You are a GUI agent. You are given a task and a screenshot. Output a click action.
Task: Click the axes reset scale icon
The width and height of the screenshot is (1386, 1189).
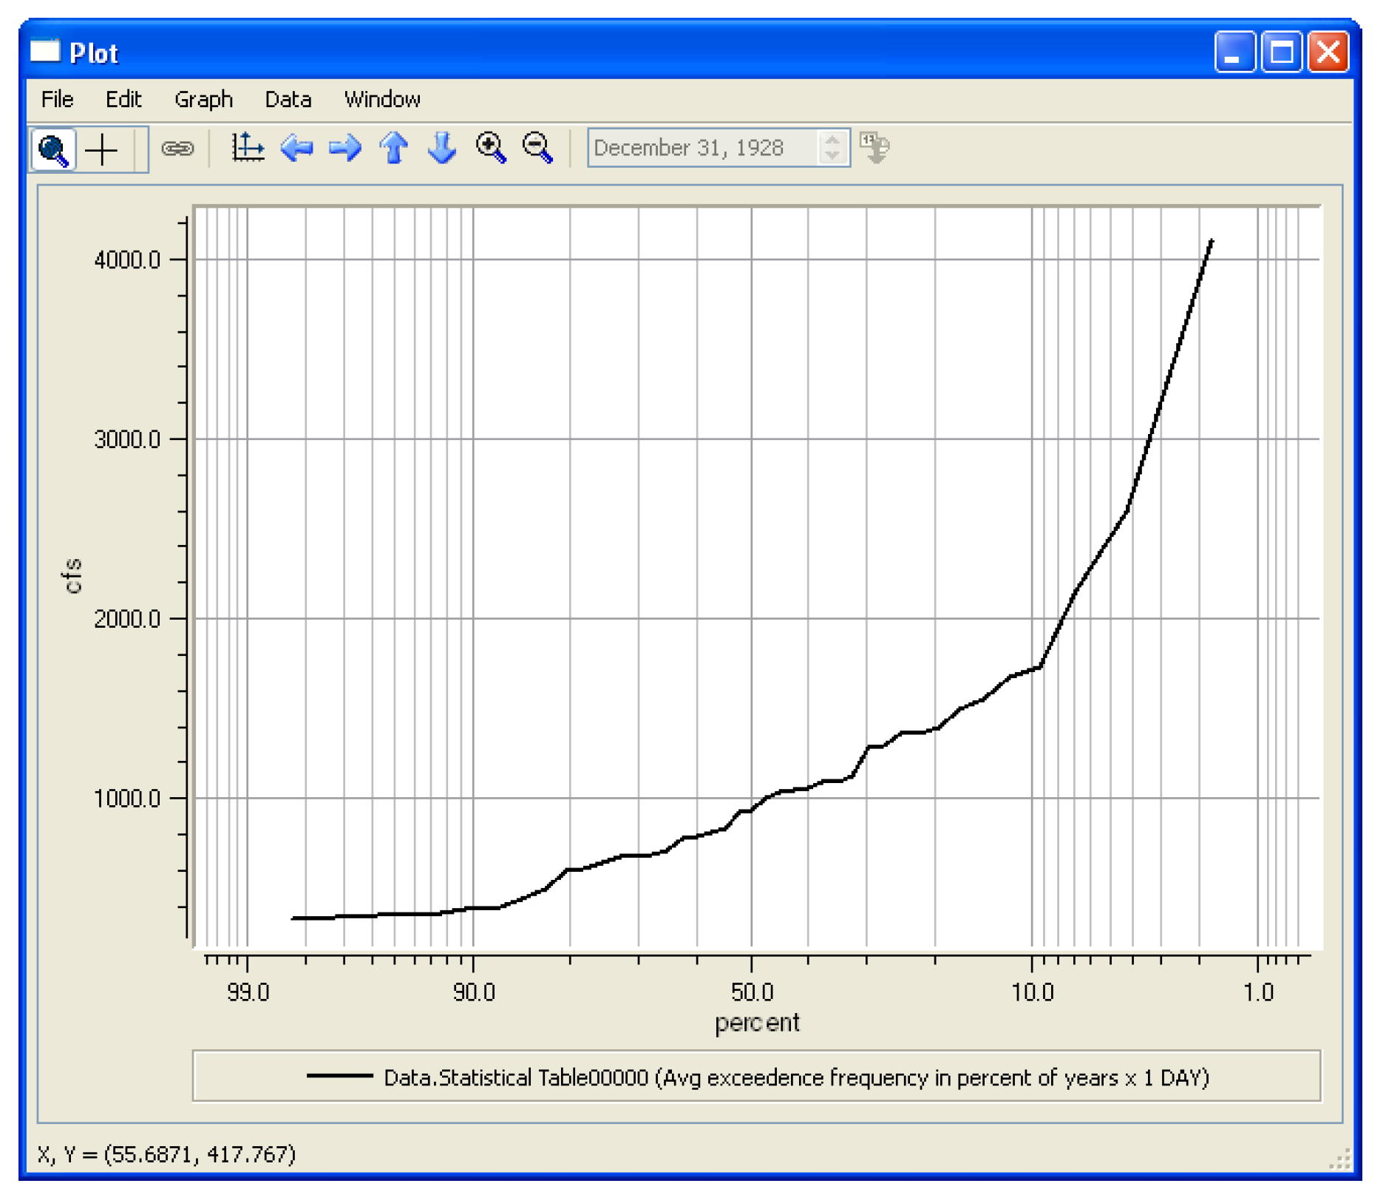[248, 149]
